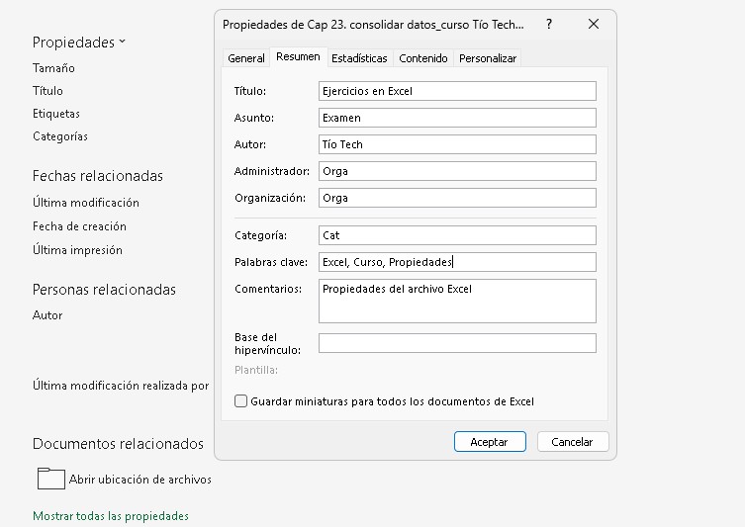Select the Contenido tab
Image resolution: width=745 pixels, height=527 pixels.
pyautogui.click(x=423, y=58)
